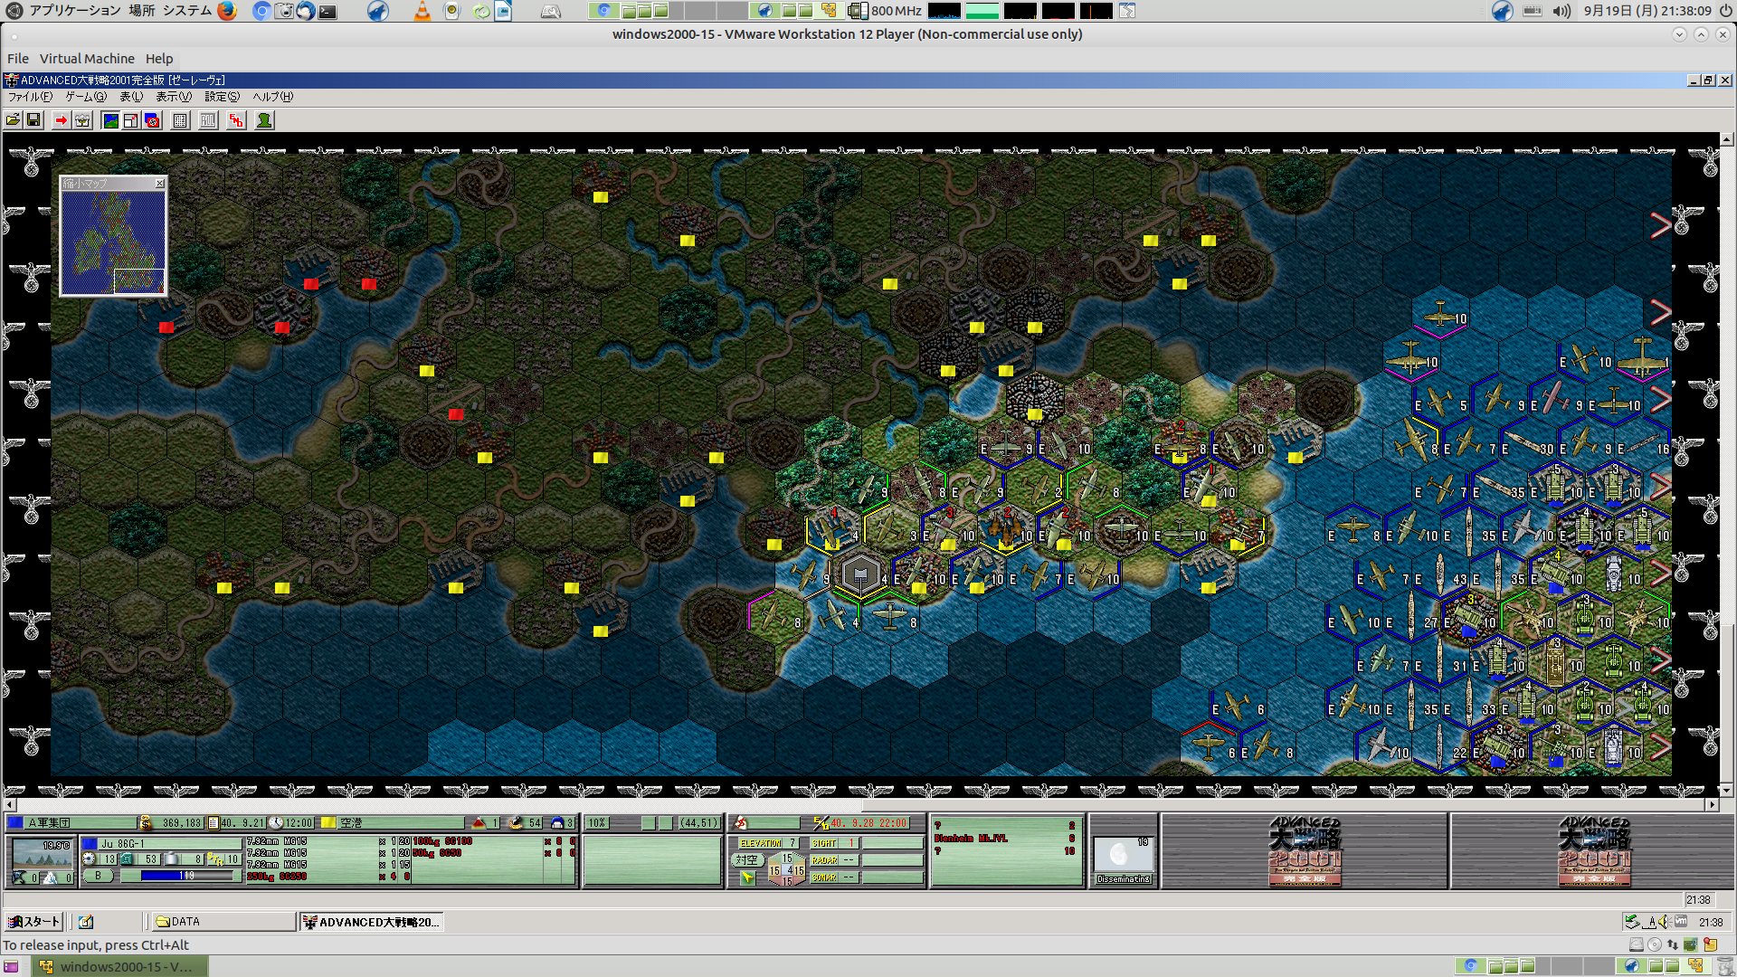Image resolution: width=1737 pixels, height=977 pixels.
Task: Open the Virtual Machine menu
Action: coord(87,59)
